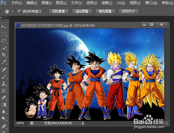Select the Blur tool
The height and width of the screenshot is (133, 174).
(x=4, y=112)
